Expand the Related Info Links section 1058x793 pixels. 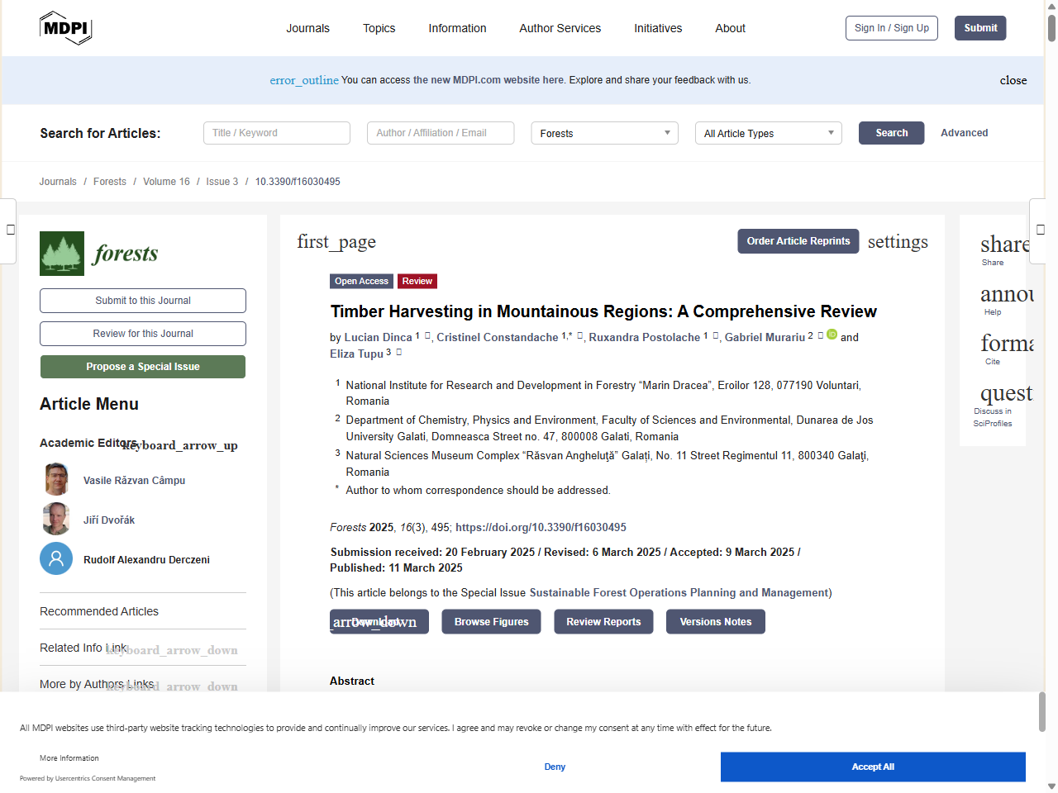click(x=172, y=650)
